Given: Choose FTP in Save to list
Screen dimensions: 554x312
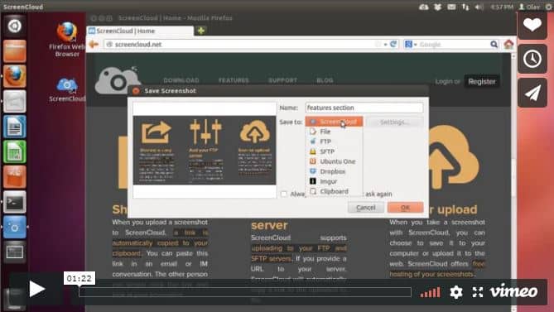Looking at the screenshot, I should 335,142.
